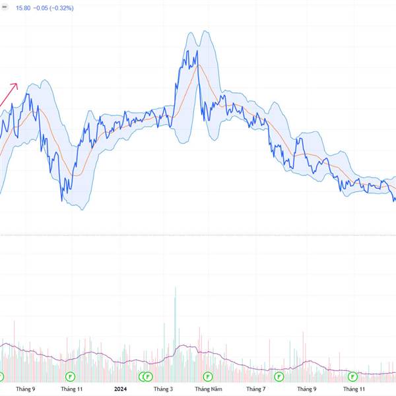
Task: Click the F event marker between Tháng 7 and the later Tháng 9
Action: (279, 377)
